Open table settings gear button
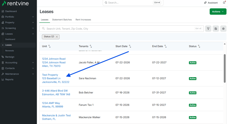The width and height of the screenshot is (228, 124). coord(223,29)
